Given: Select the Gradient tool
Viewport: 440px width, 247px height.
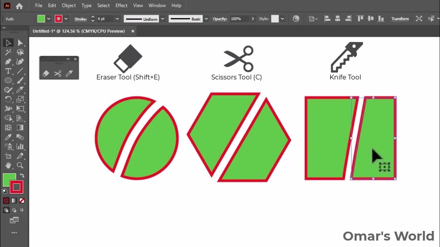Looking at the screenshot, I should point(20,128).
